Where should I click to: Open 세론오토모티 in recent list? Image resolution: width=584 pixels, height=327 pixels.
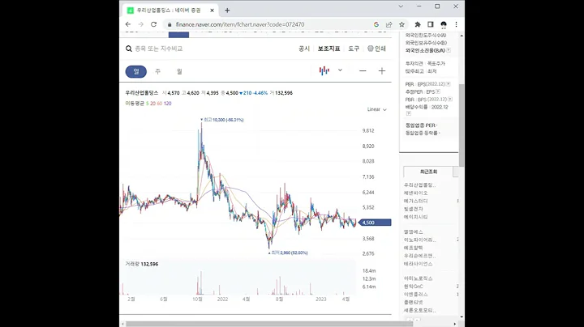tap(419, 310)
